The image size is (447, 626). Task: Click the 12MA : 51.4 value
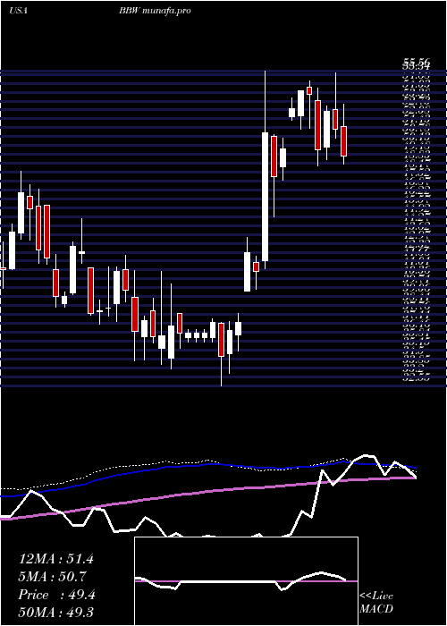[55, 559]
